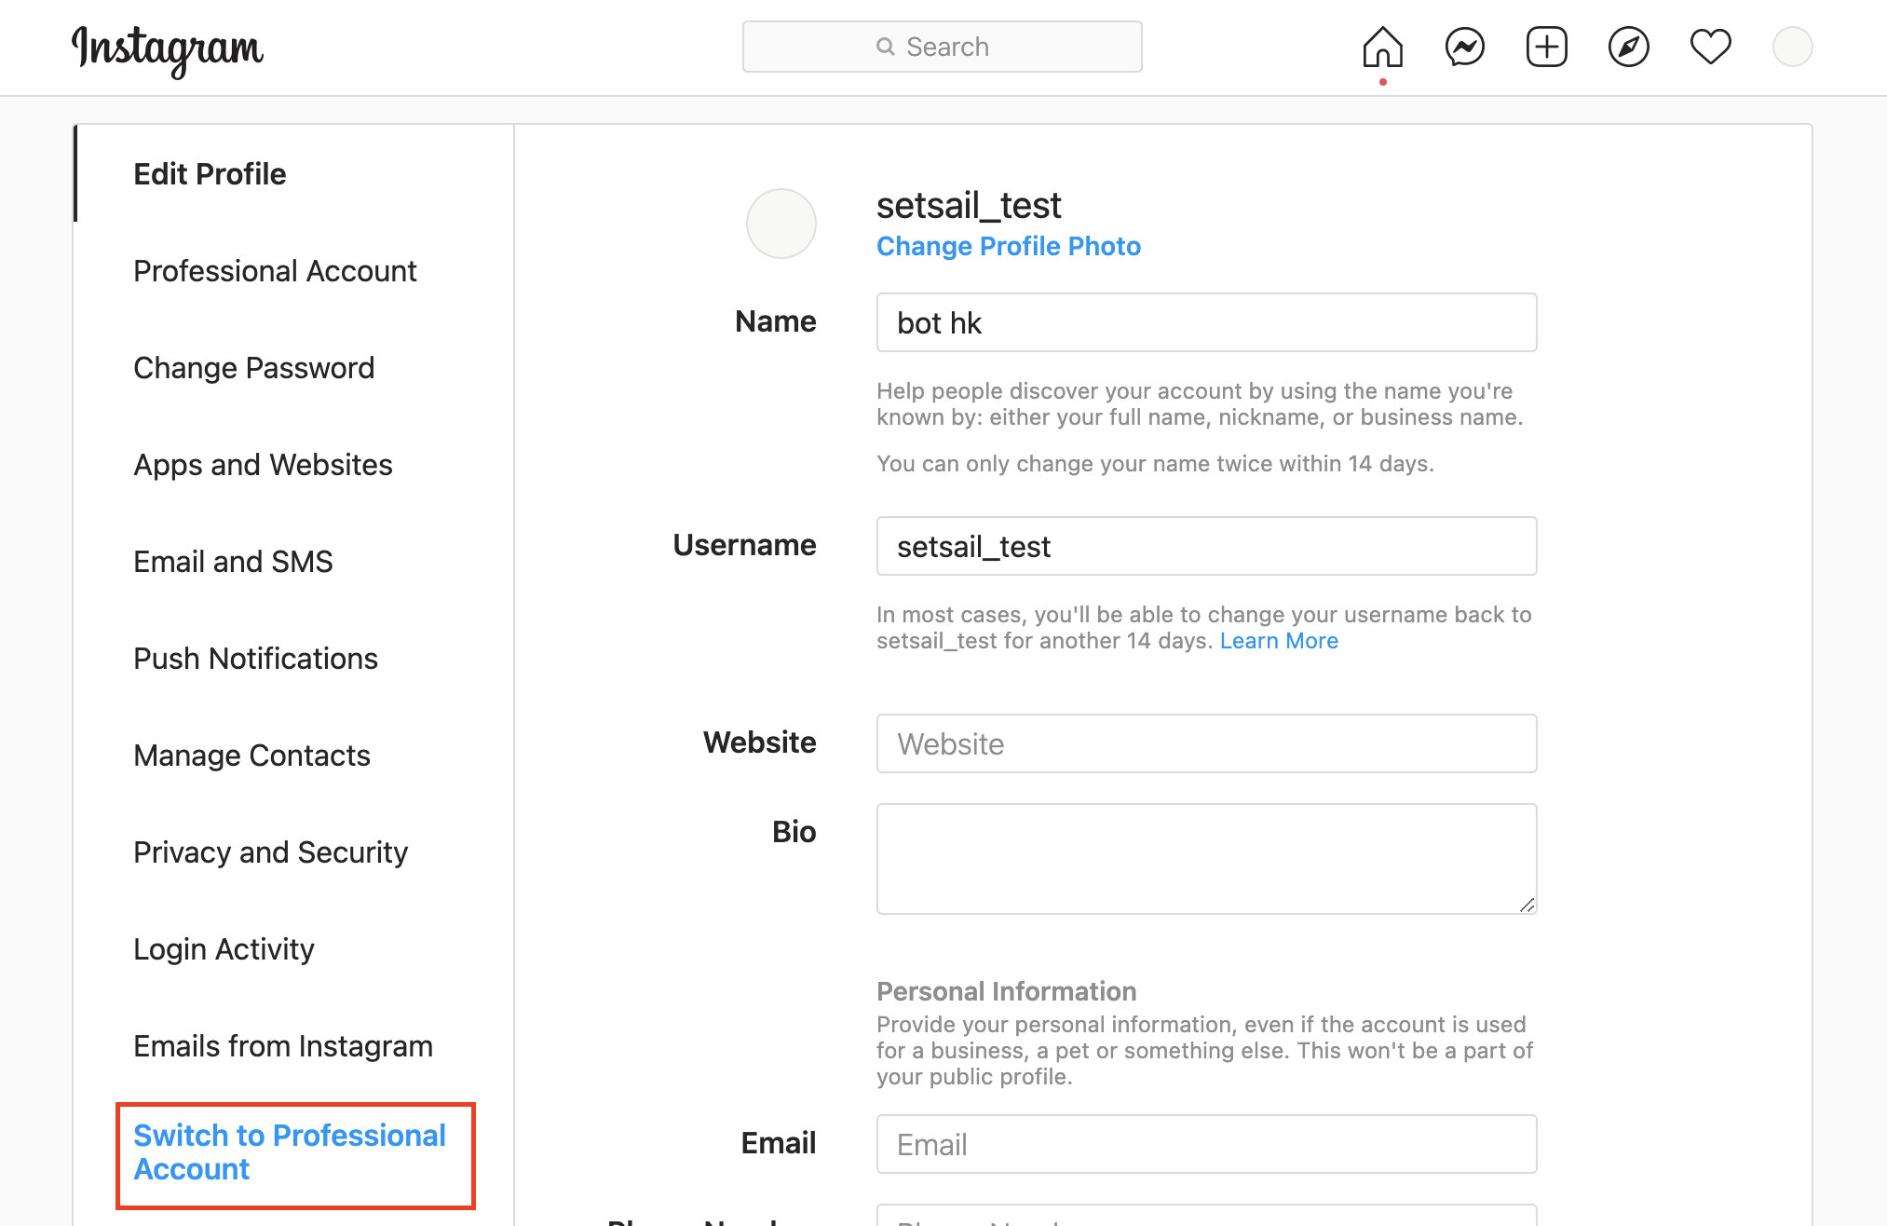Open the Learn More link
1887x1226 pixels.
coord(1279,641)
